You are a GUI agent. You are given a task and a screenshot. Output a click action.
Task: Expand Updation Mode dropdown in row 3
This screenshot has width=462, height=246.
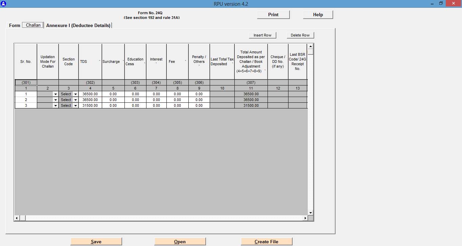[x=55, y=106]
